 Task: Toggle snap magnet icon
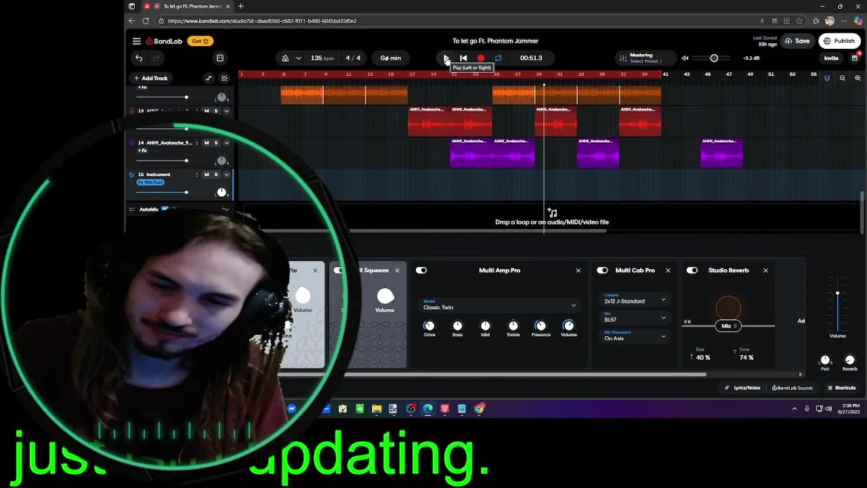pyautogui.click(x=827, y=78)
